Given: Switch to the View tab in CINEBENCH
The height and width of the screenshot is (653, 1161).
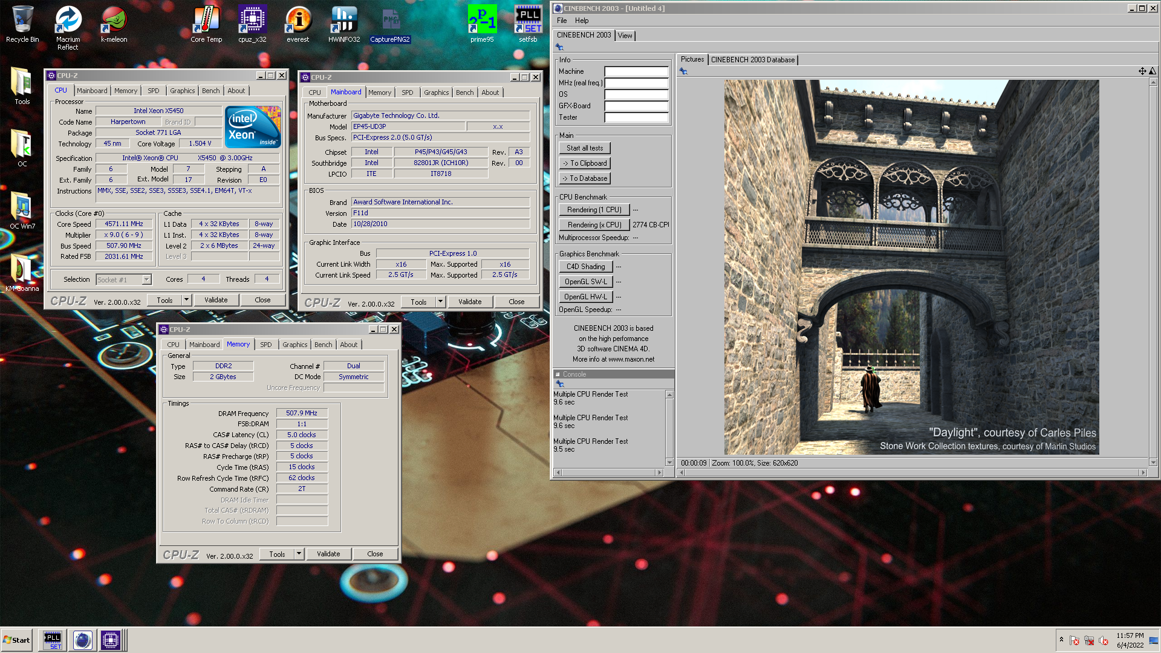Looking at the screenshot, I should click(x=625, y=36).
